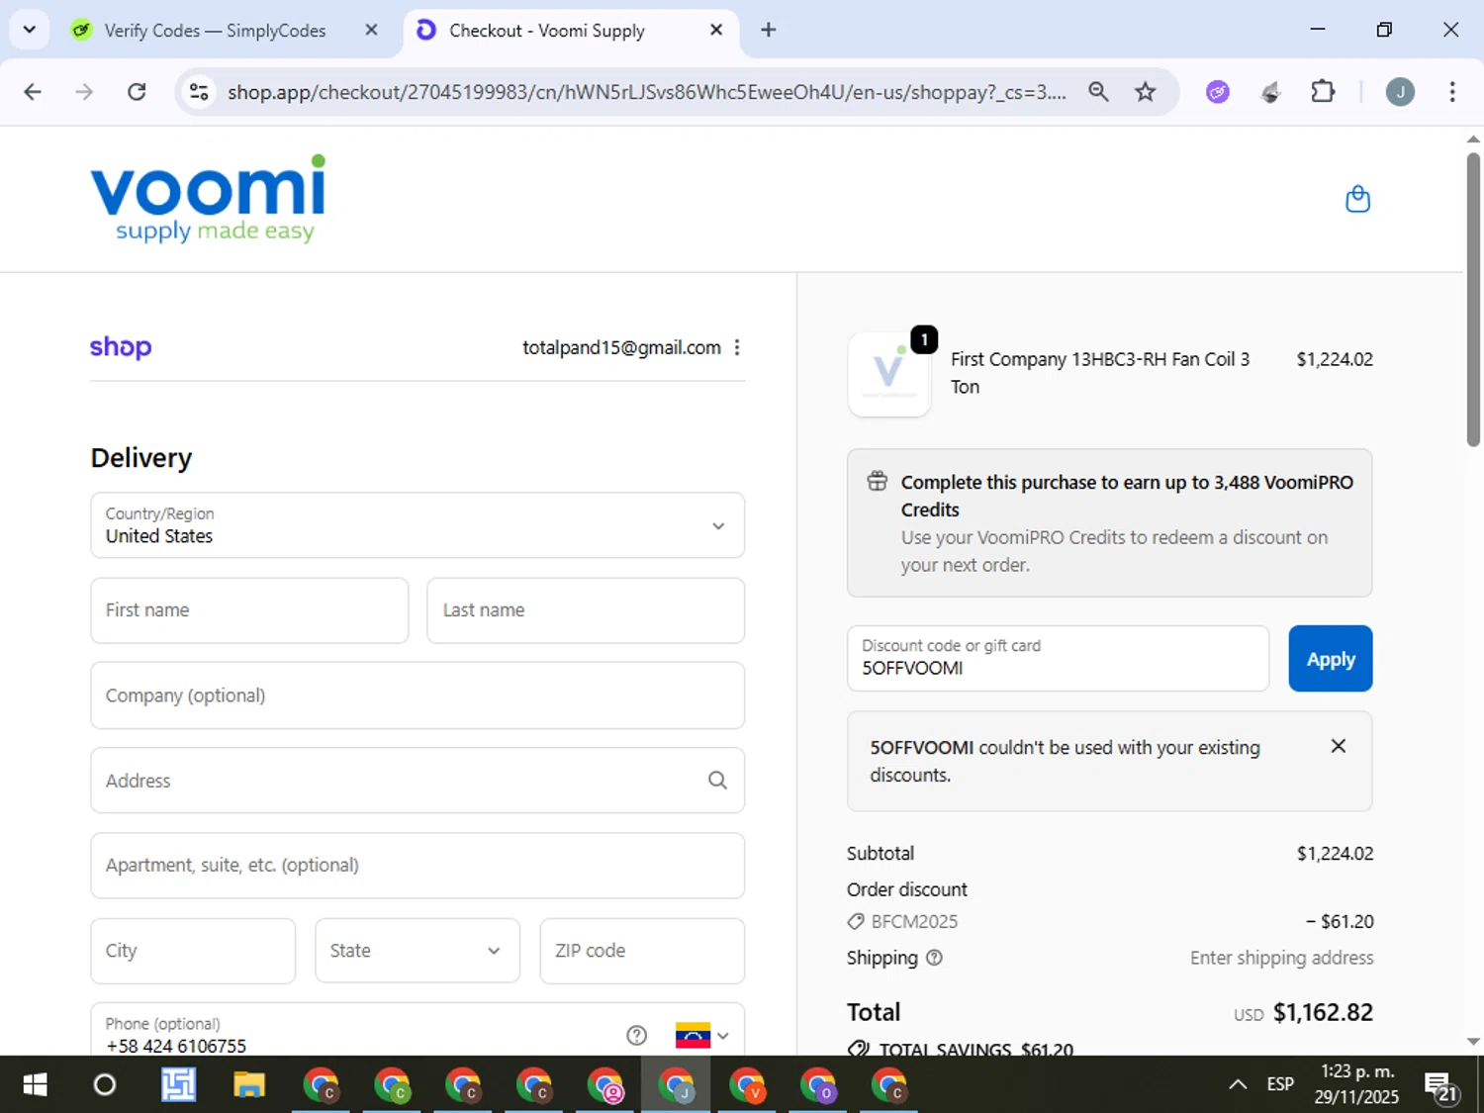Open the Windows Start menu

tap(35, 1085)
